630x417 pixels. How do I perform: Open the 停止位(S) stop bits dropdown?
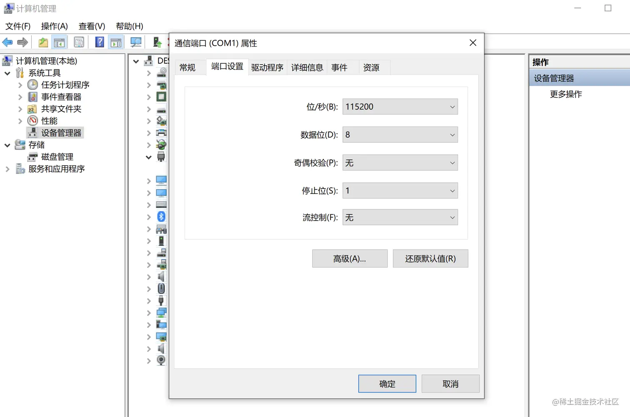coord(400,191)
